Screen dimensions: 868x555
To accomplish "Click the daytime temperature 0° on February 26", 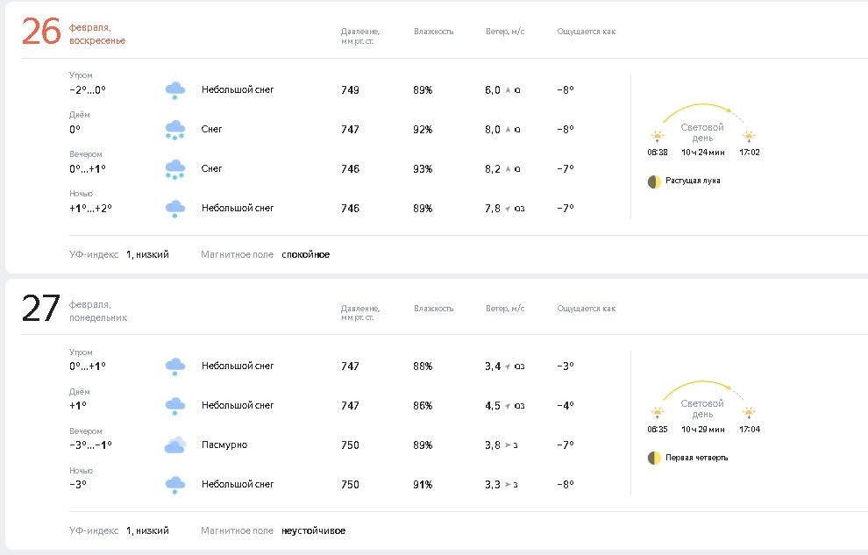I will pos(75,130).
